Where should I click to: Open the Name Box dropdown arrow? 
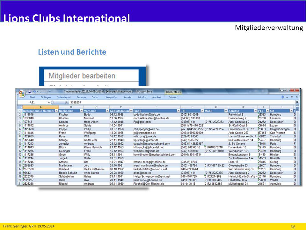click(x=49, y=102)
